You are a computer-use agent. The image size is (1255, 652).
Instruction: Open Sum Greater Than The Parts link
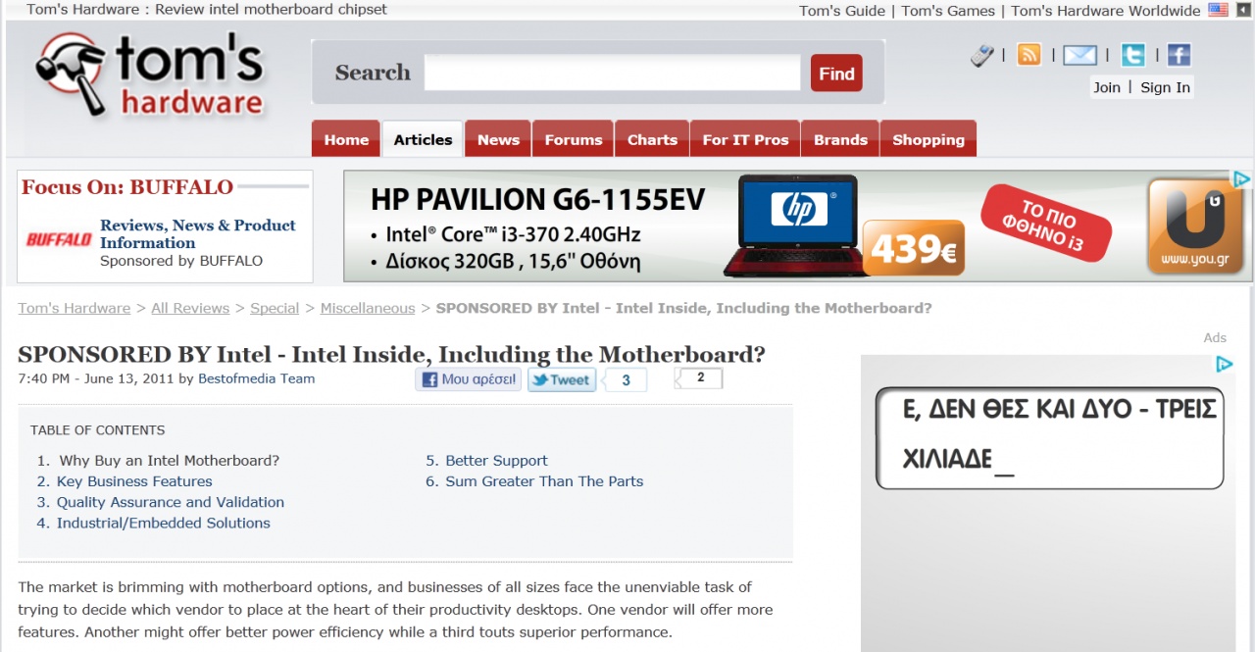point(544,481)
